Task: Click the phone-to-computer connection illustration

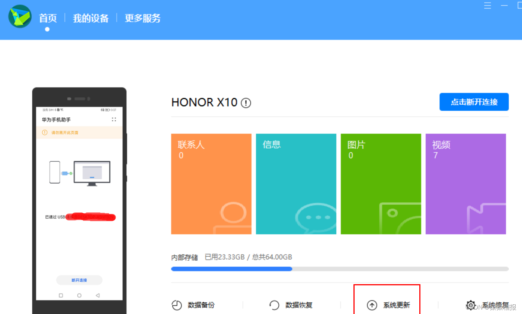Action: 80,173
